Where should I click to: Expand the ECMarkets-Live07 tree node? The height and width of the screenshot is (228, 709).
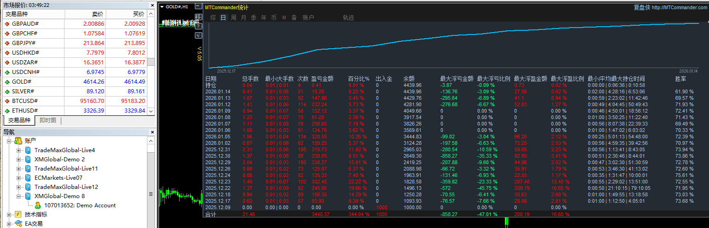tap(18, 178)
